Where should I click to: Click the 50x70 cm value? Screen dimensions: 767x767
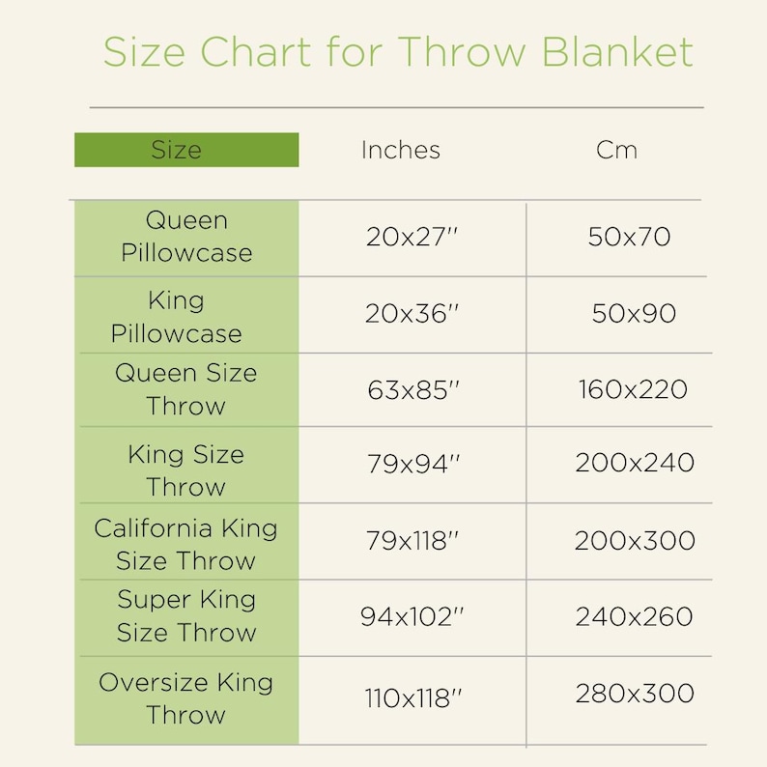point(629,237)
